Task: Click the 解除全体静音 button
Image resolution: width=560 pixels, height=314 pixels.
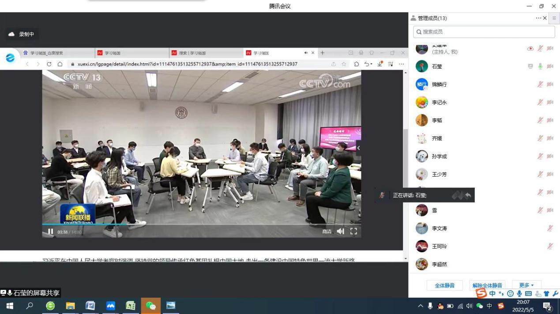Action: [487, 285]
